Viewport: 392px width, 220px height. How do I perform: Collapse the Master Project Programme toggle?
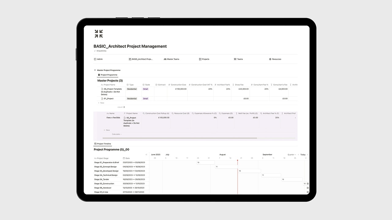coord(95,70)
